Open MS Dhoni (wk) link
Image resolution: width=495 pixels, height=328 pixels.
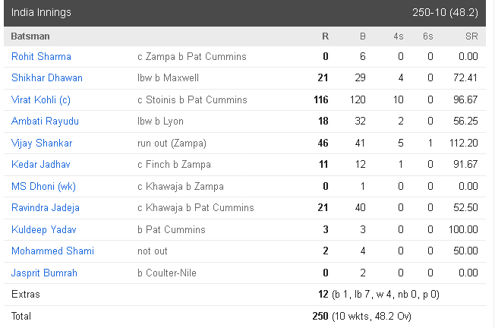(43, 186)
